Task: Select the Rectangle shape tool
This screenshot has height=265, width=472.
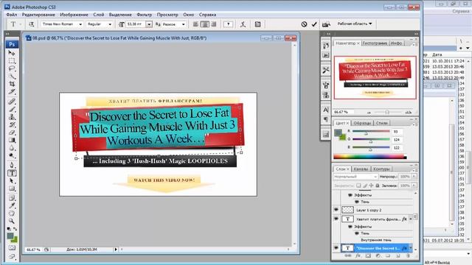Action: click(12, 188)
